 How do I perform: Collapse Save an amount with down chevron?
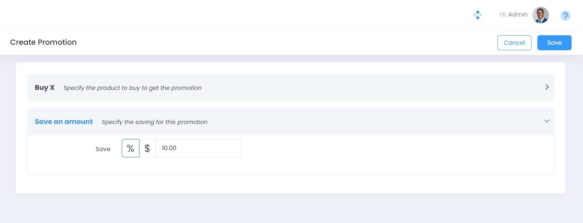547,121
